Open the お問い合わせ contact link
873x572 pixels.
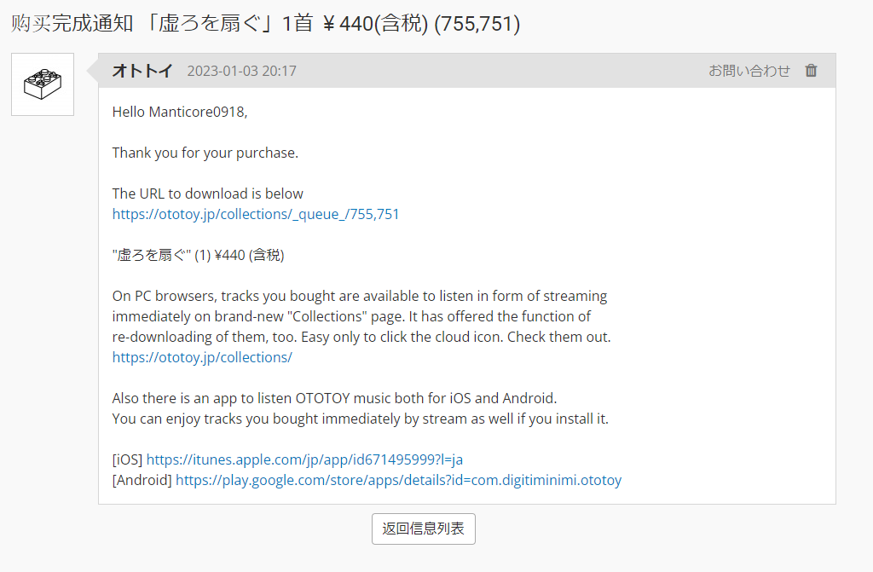tap(749, 71)
